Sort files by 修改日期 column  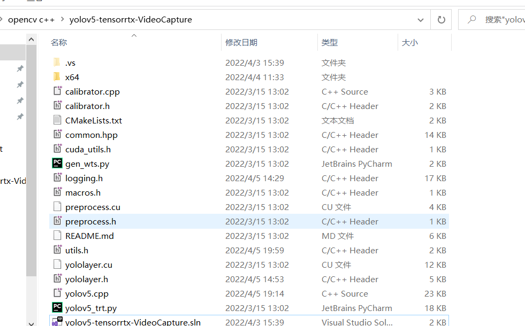pyautogui.click(x=240, y=42)
